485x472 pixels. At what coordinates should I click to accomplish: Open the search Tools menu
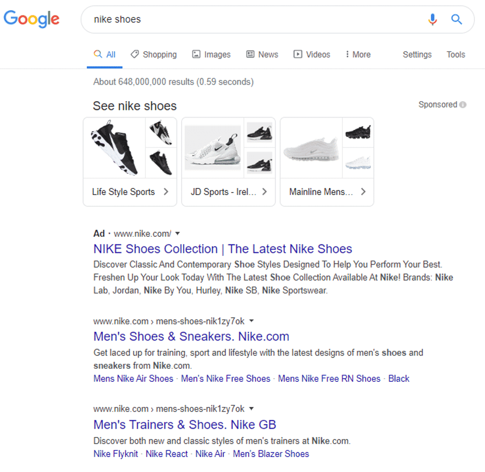click(456, 55)
